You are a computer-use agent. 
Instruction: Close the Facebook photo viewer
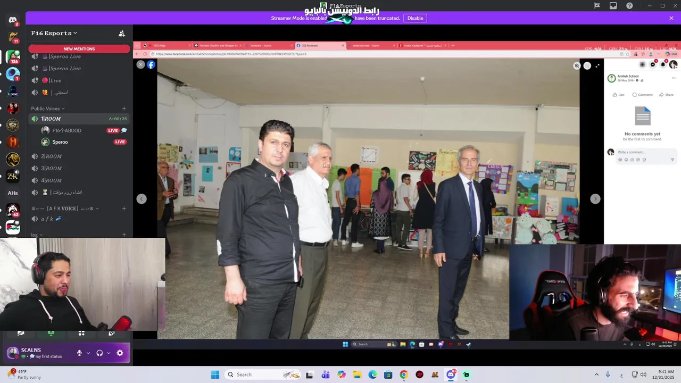(140, 64)
